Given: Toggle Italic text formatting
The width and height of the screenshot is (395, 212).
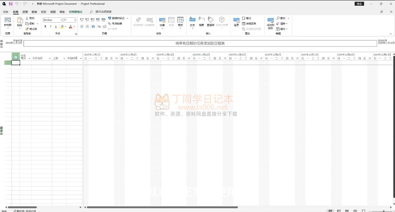Looking at the screenshot, I should coord(51,27).
